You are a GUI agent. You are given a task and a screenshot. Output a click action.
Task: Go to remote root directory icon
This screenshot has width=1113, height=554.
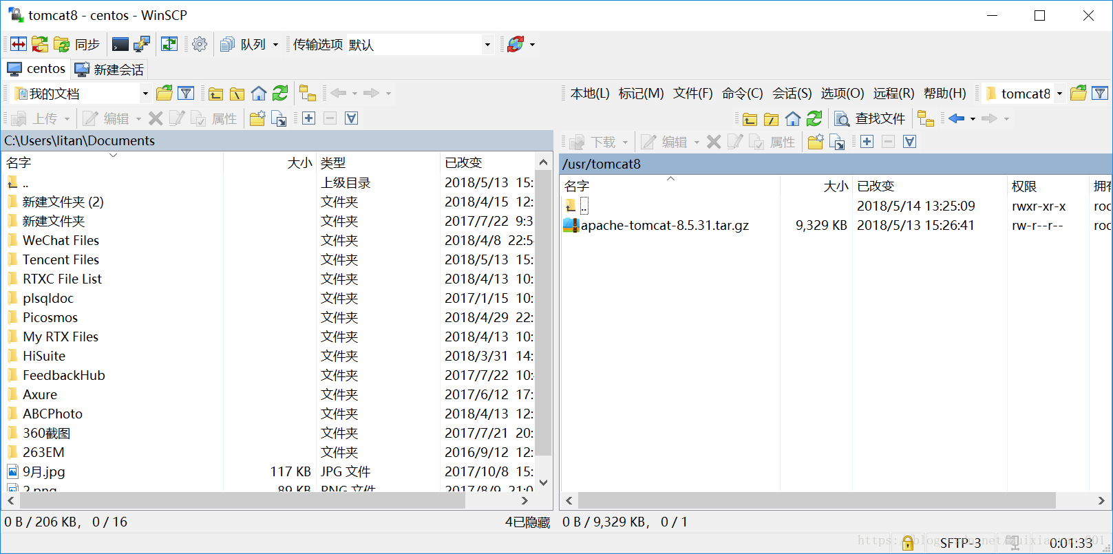(771, 118)
